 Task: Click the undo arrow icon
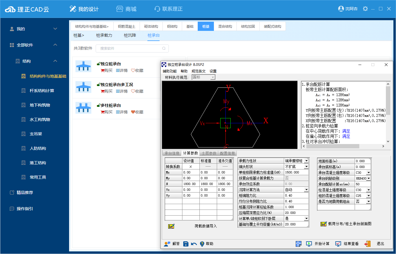point(194,244)
